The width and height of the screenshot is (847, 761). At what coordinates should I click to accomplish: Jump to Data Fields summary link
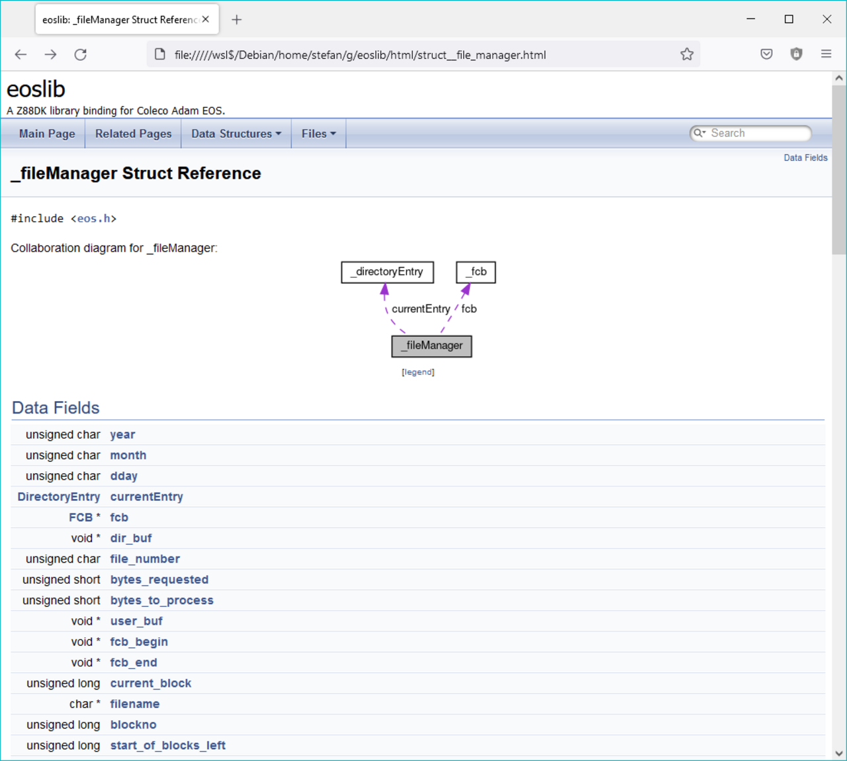pos(805,157)
